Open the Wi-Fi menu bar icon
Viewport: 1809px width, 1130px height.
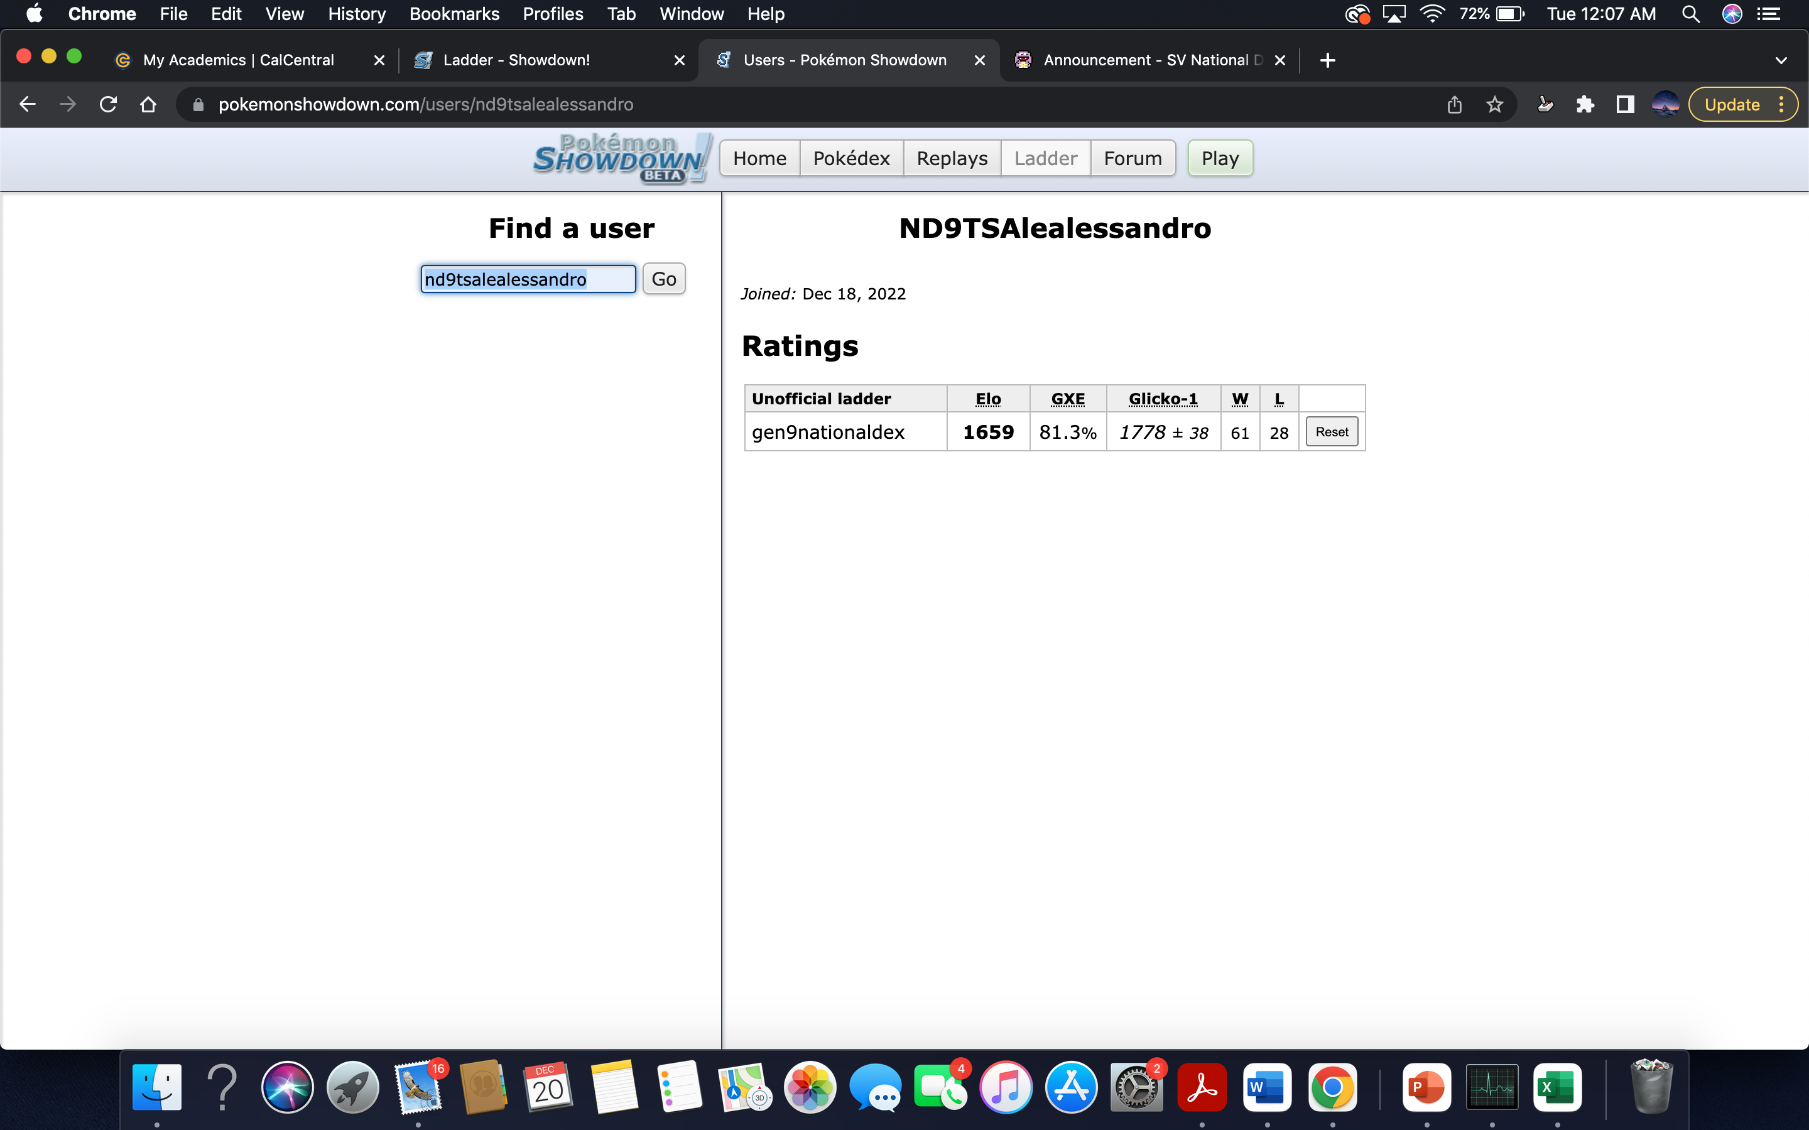(1431, 14)
